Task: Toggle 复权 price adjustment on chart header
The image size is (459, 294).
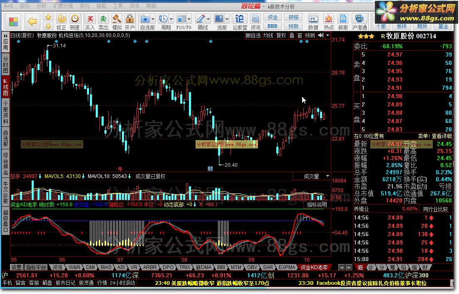Action: (281, 35)
